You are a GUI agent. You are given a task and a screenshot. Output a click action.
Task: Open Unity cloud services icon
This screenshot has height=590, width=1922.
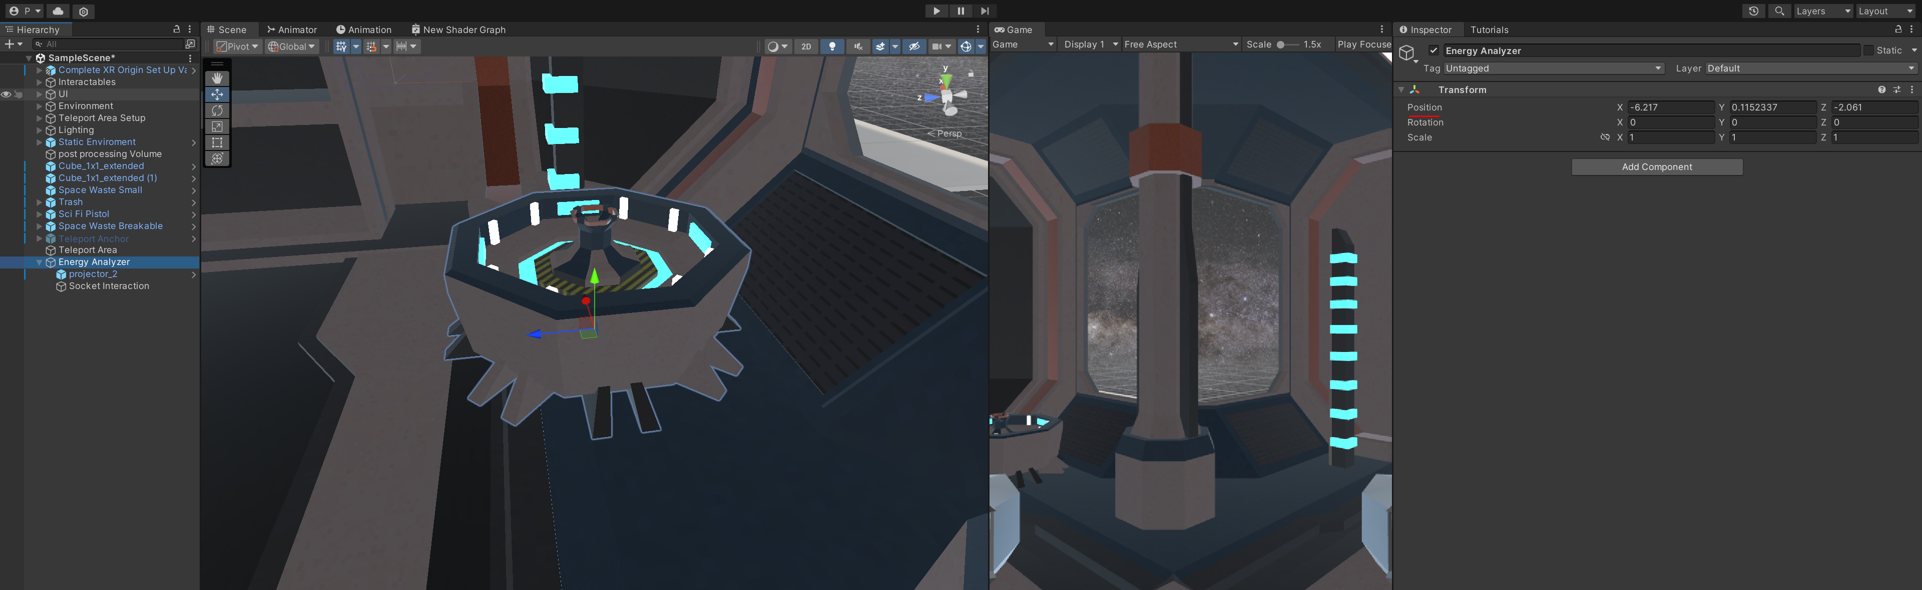click(58, 11)
